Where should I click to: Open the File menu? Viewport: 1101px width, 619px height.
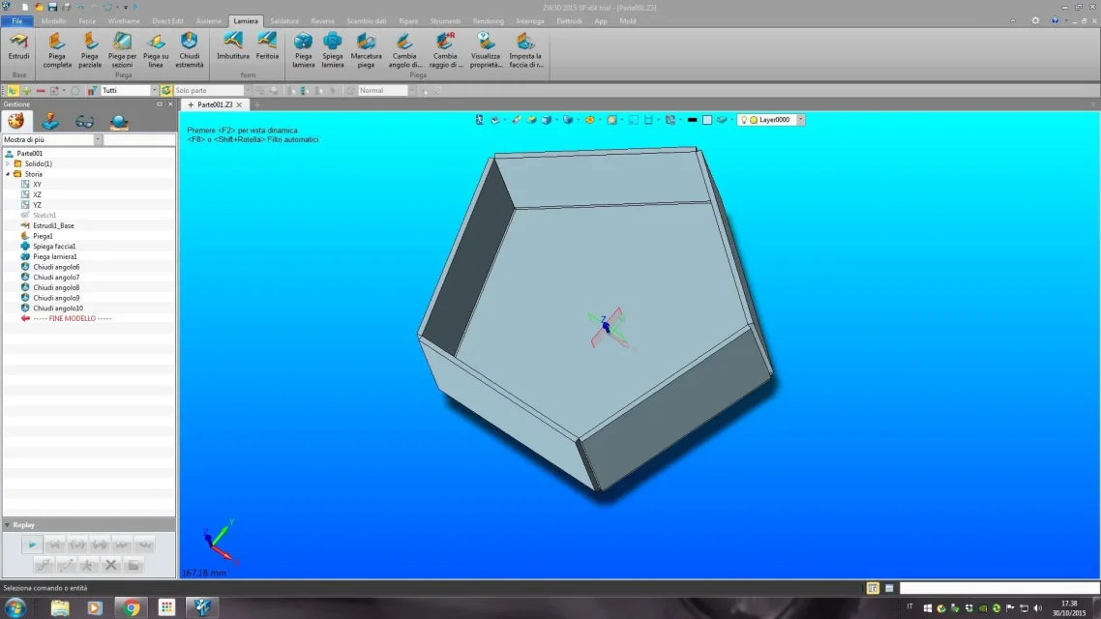[x=16, y=21]
